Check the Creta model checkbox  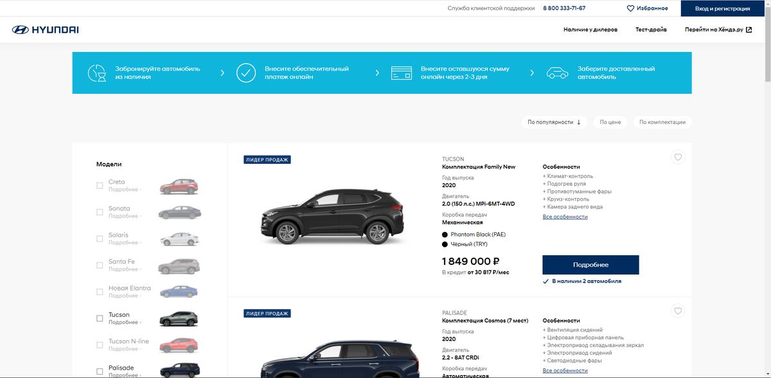tap(100, 186)
